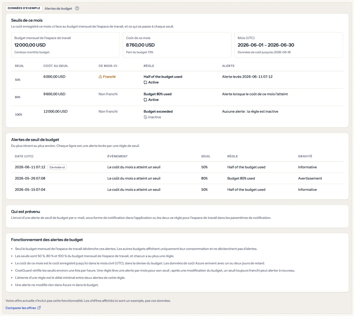354x316 pixels.
Task: Select the 9 600,00 USD threshold cost
Action: [x=55, y=94]
